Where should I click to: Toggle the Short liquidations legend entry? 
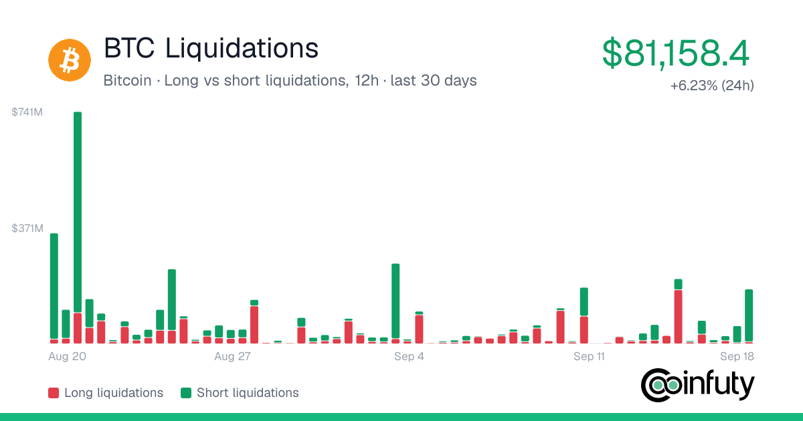[240, 393]
